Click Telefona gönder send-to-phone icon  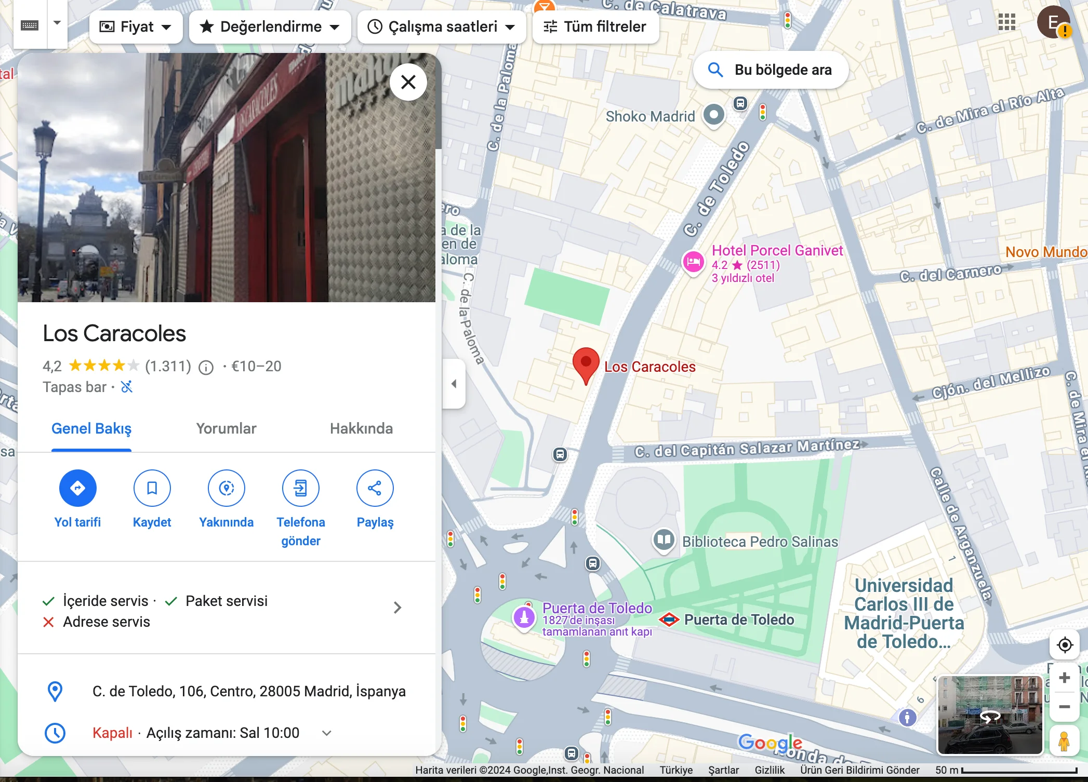[301, 488]
